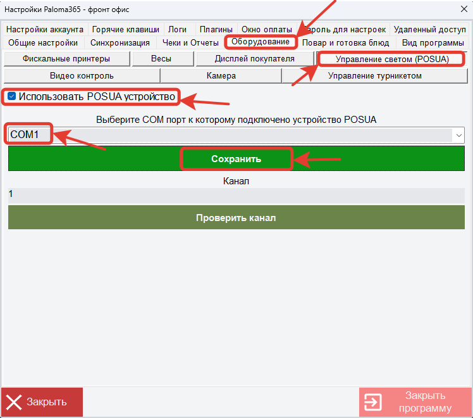
Task: Click the X icon on the Закрыть button
Action: (x=15, y=402)
